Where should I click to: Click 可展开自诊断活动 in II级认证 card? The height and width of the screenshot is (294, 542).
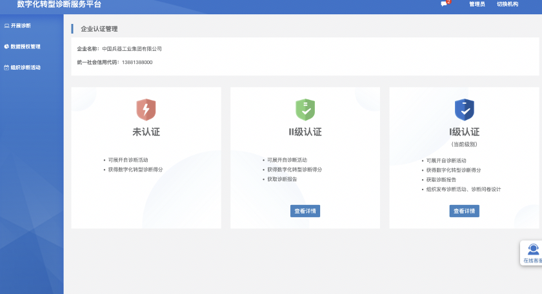pyautogui.click(x=287, y=160)
